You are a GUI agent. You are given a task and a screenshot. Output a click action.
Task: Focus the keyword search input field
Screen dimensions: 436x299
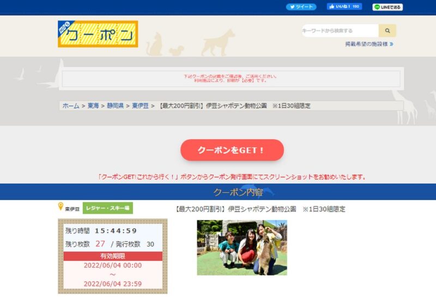(340, 31)
